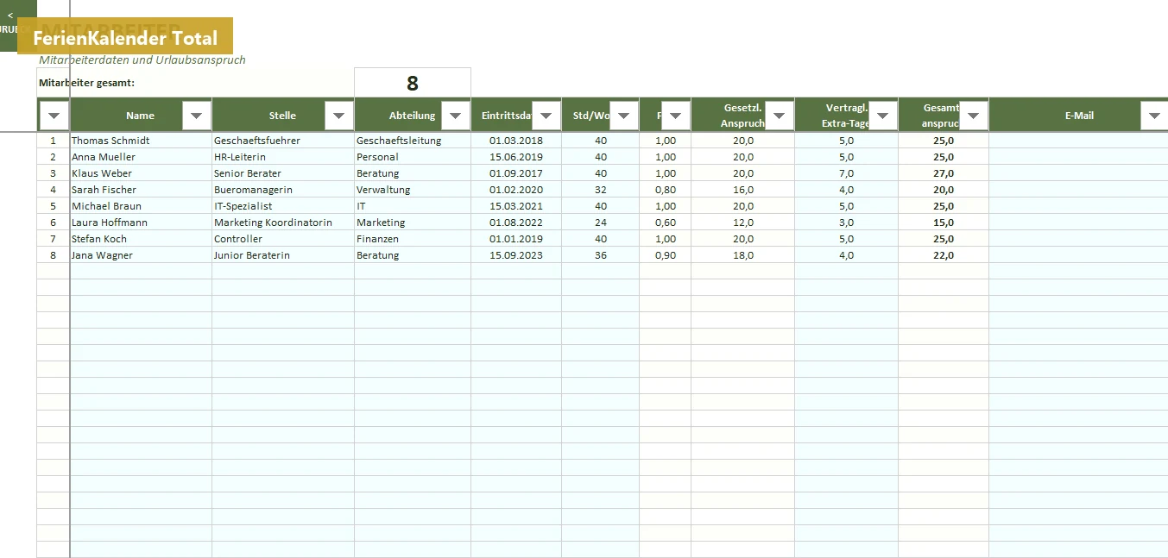The width and height of the screenshot is (1168, 558).
Task: Click the 'Finanzen' department cell
Action: 413,239
